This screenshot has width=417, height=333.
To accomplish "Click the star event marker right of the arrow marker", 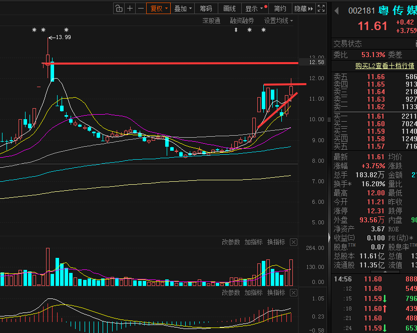I will pos(249,30).
